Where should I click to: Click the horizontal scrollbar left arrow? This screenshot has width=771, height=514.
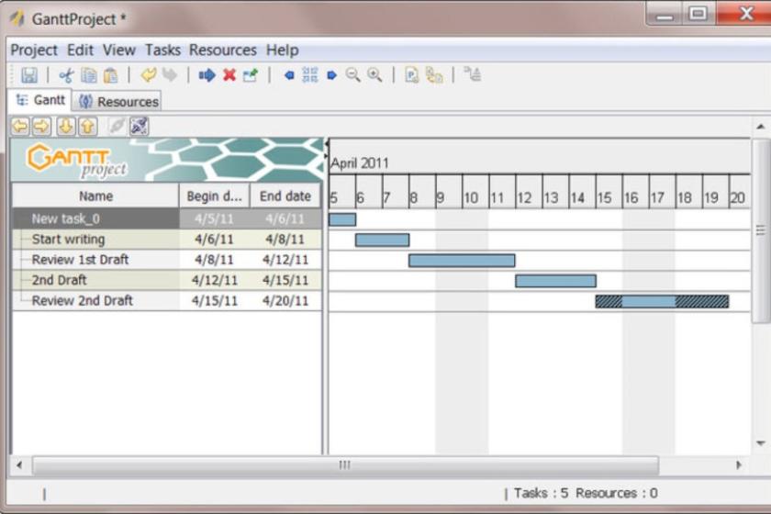pyautogui.click(x=19, y=464)
